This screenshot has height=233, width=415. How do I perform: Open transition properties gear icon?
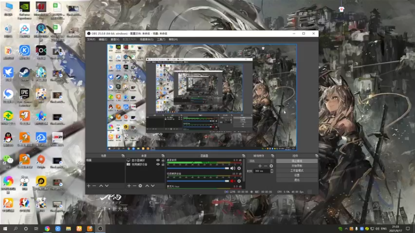(x=271, y=166)
